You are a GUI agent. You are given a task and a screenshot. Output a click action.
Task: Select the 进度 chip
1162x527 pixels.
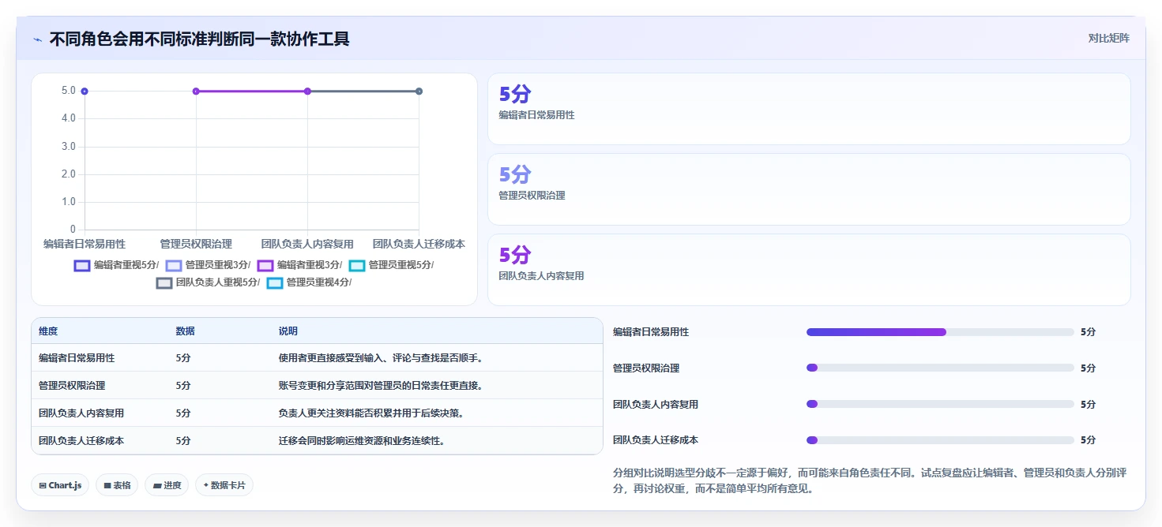pyautogui.click(x=167, y=485)
